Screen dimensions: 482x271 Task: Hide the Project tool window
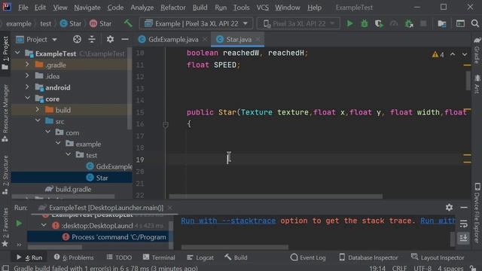click(x=125, y=39)
